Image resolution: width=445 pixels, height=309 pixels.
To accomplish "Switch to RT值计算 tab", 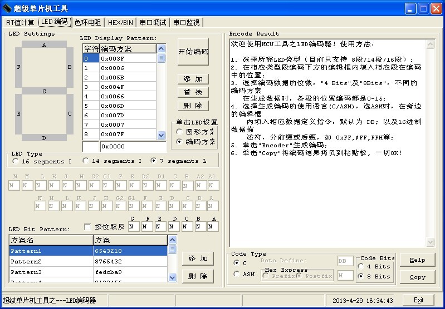I will (x=20, y=23).
